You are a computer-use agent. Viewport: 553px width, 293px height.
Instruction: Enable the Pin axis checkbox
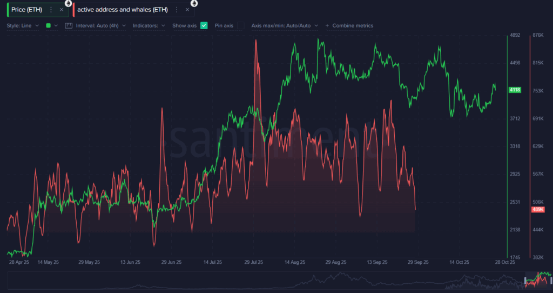[x=240, y=25]
